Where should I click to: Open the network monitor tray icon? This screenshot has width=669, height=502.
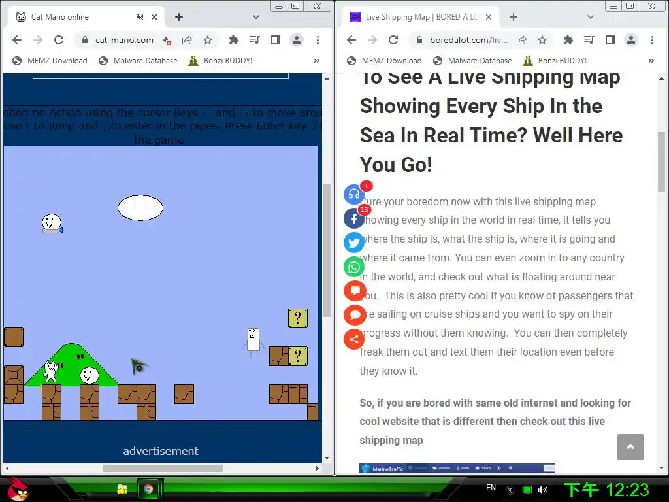pyautogui.click(x=527, y=490)
